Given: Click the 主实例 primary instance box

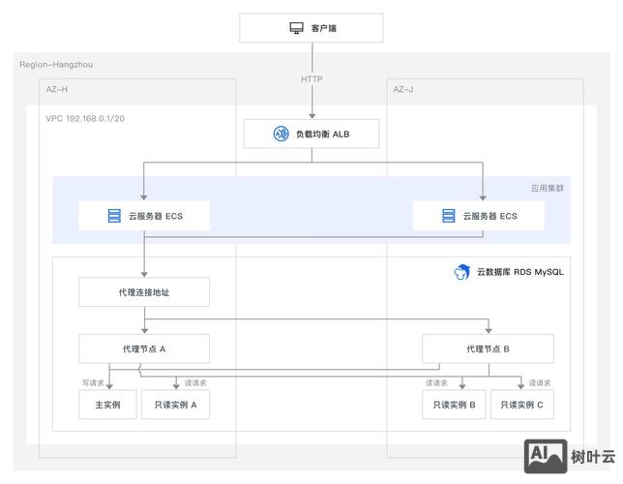Looking at the screenshot, I should [x=107, y=405].
